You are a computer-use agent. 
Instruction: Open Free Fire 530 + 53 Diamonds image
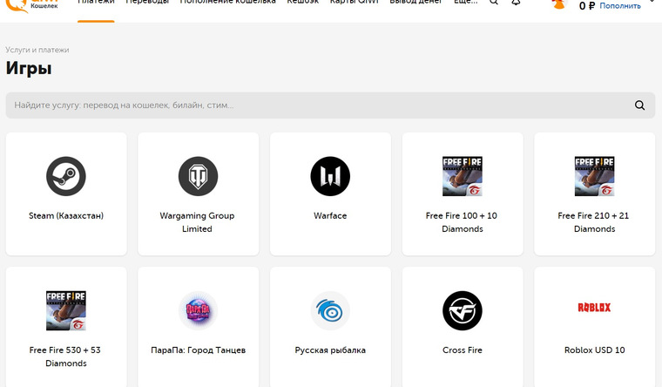point(66,310)
